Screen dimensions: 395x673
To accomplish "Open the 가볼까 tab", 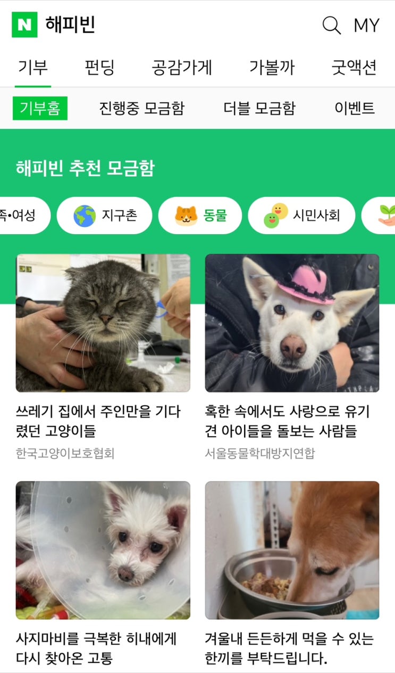I will (272, 68).
